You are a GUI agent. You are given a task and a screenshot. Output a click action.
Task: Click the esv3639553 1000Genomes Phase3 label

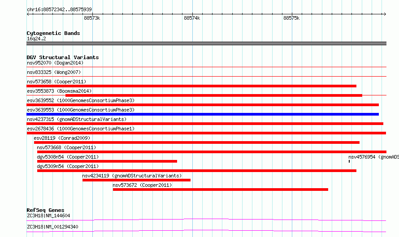(81, 110)
